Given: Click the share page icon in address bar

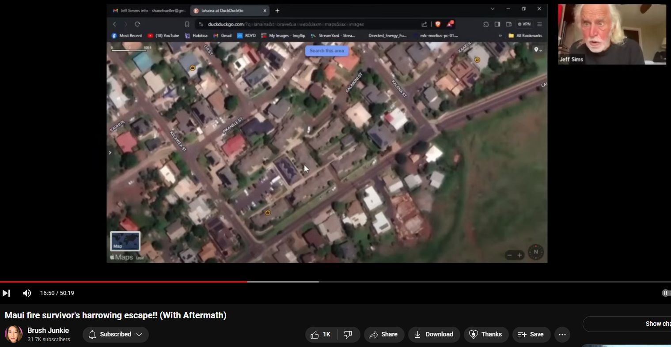Looking at the screenshot, I should coord(425,24).
